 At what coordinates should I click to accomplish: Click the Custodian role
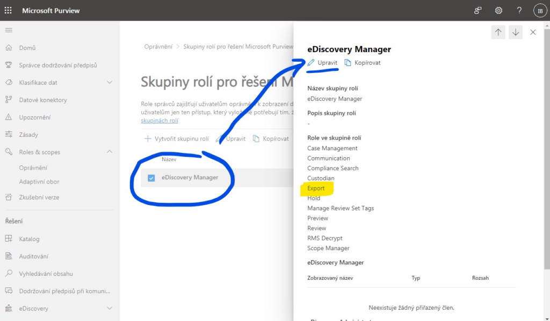tap(321, 178)
